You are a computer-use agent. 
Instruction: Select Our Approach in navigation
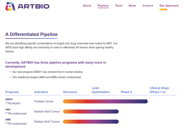pyautogui.click(x=169, y=6)
